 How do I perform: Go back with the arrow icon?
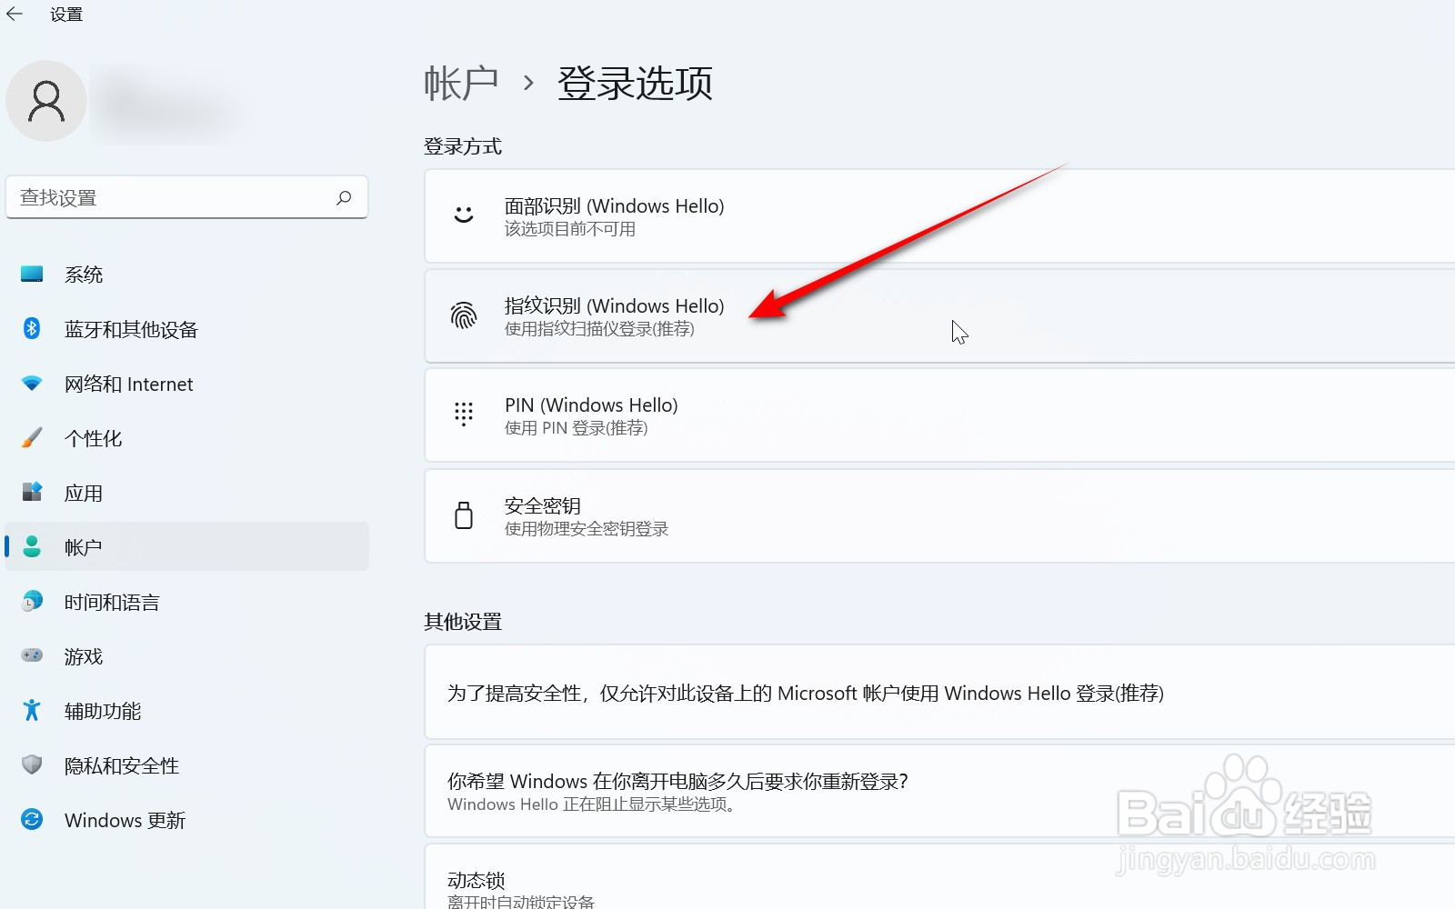(x=15, y=14)
